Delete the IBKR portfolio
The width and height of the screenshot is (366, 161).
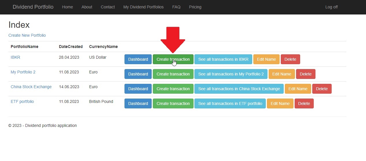pos(290,59)
